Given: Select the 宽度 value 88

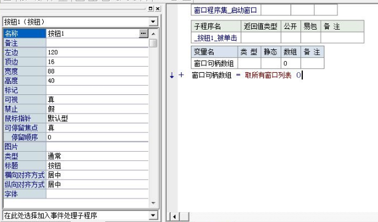Looking at the screenshot, I should 97,72.
